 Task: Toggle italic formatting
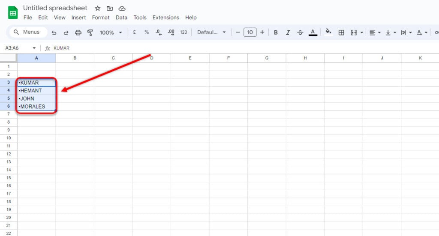288,32
